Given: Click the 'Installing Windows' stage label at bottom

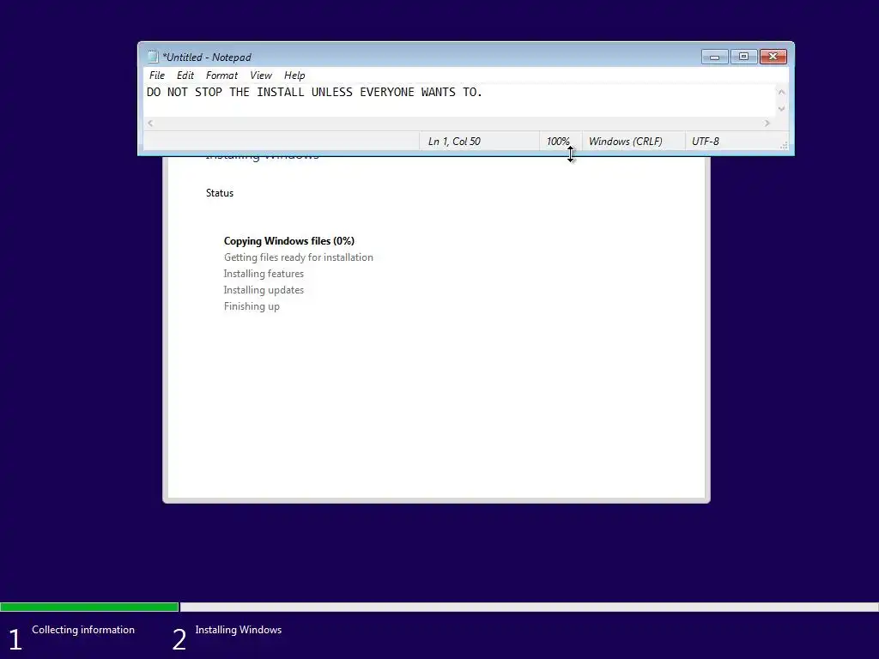Looking at the screenshot, I should click(239, 630).
